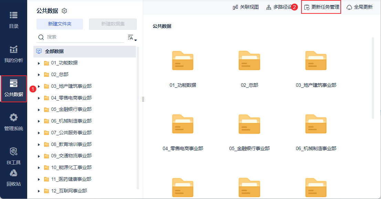This screenshot has width=381, height=199.
Task: Open the large 01_功能数据 folder icon
Action: (x=183, y=61)
